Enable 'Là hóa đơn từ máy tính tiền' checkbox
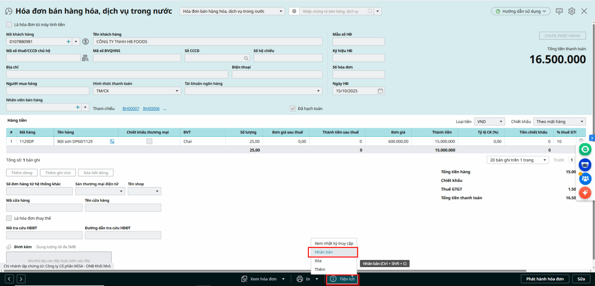595x286 pixels. [9, 25]
